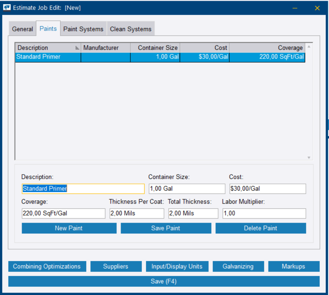Select the Labor Multiplier field
Viewport: 329px width, 295px height.
pyautogui.click(x=264, y=213)
